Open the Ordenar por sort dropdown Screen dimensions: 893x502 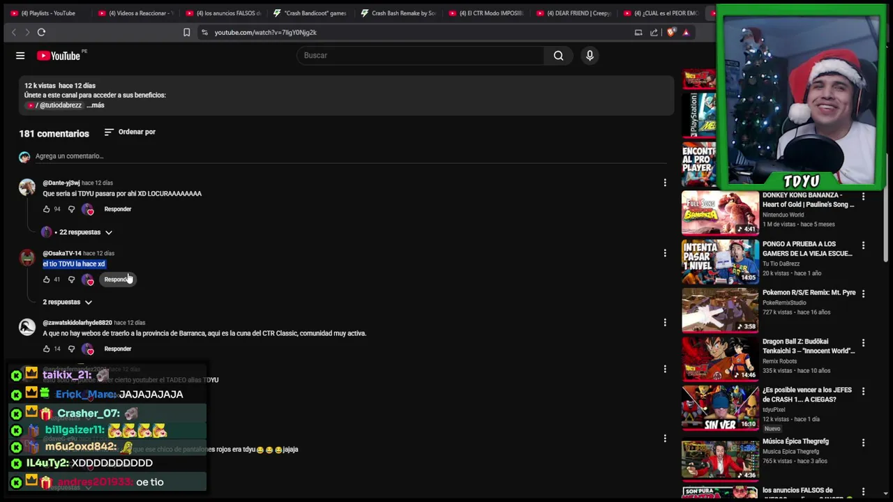click(130, 132)
